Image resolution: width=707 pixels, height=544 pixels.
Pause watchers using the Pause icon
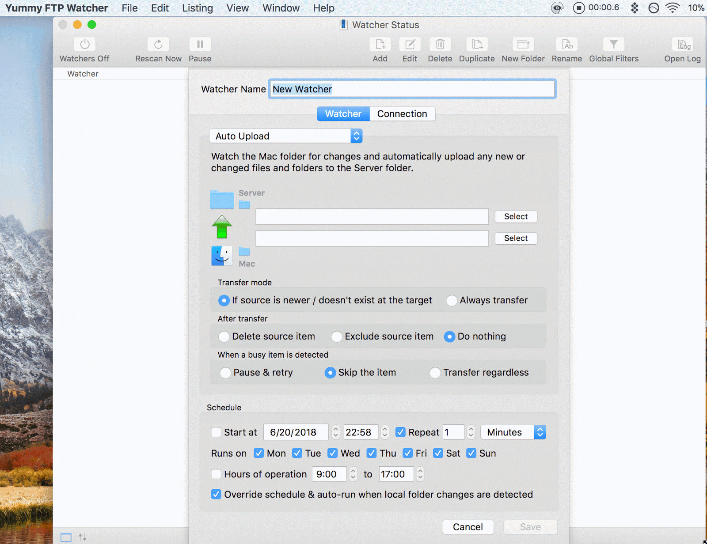pos(200,44)
